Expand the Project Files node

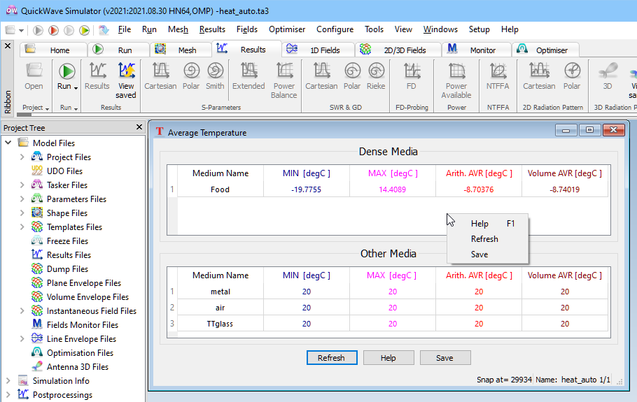click(22, 157)
